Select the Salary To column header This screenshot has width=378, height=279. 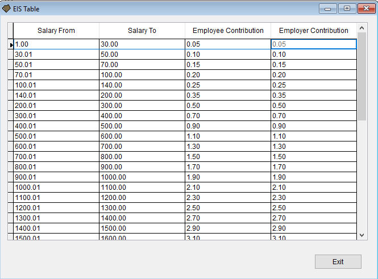pyautogui.click(x=142, y=31)
